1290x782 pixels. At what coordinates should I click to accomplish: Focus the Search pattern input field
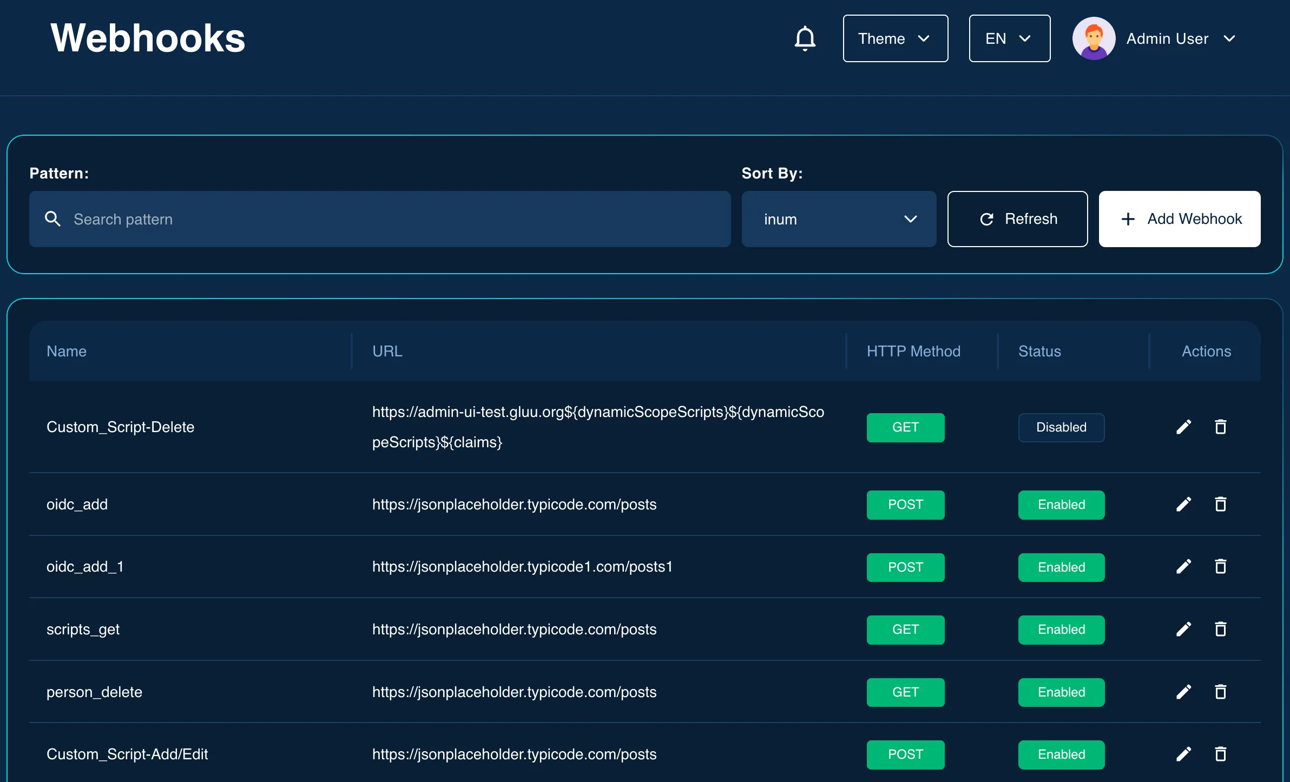(x=380, y=219)
